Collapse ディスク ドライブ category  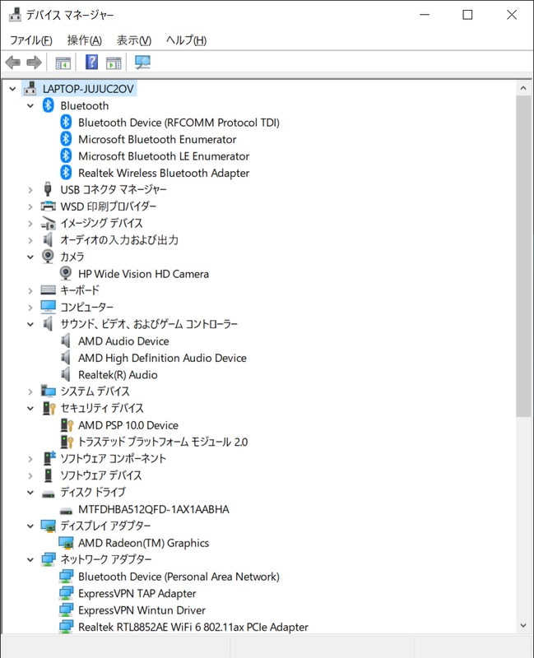30,492
